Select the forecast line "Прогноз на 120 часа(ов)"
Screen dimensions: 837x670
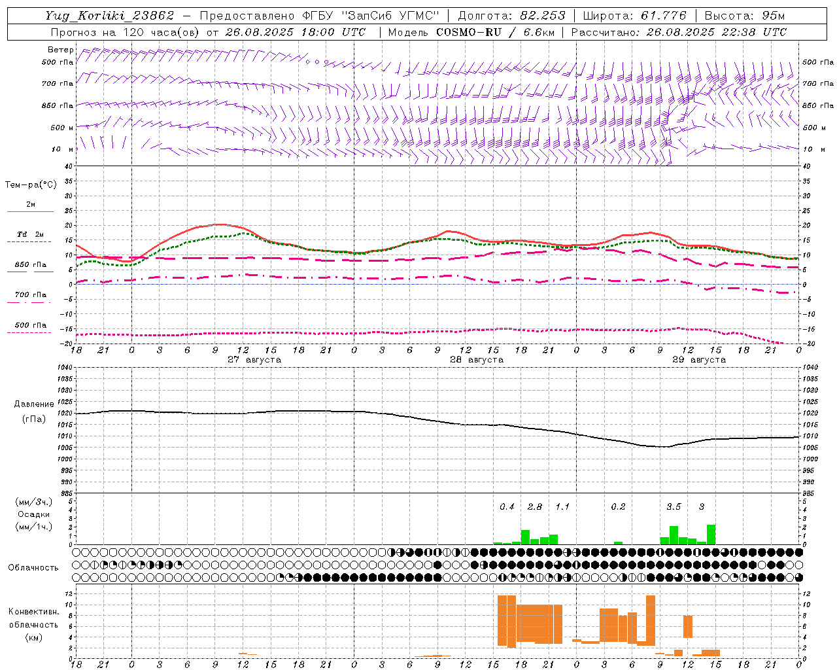click(x=124, y=32)
